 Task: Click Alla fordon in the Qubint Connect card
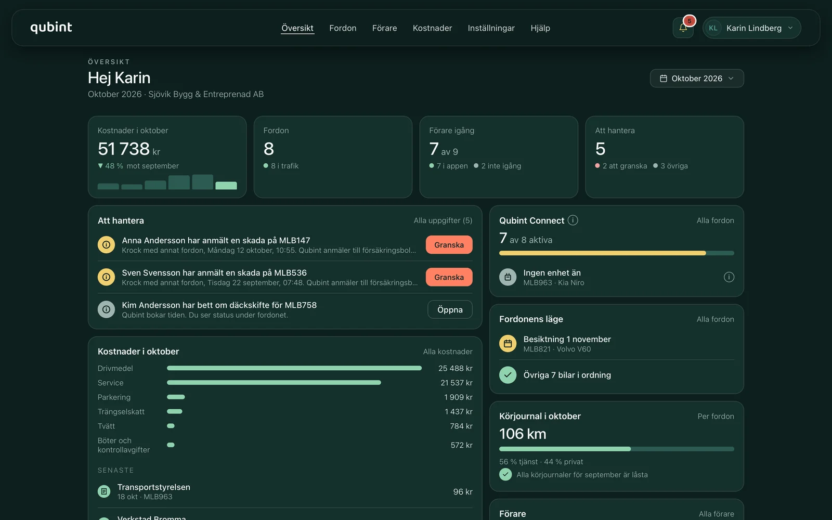tap(715, 220)
